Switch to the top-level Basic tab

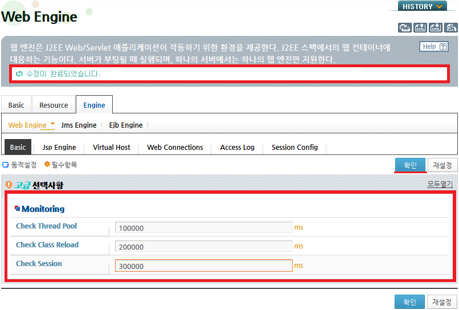point(16,105)
